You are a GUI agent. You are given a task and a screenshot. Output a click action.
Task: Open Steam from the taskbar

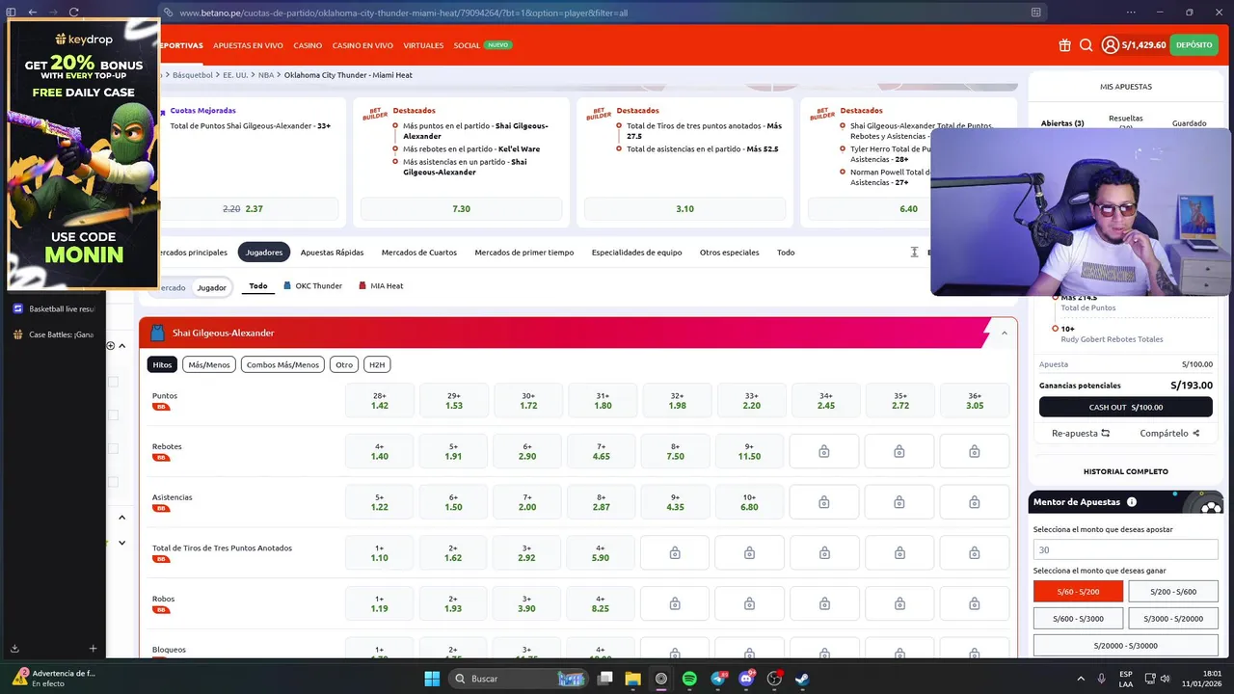[802, 679]
